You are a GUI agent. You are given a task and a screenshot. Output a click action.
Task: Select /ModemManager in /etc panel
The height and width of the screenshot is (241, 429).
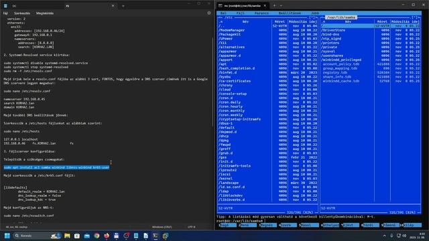pyautogui.click(x=268, y=30)
